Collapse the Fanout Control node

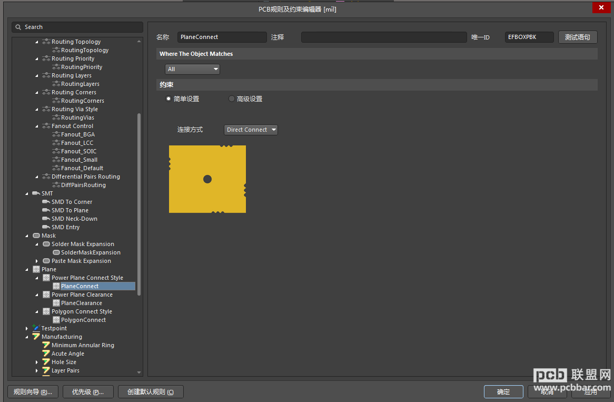[x=37, y=126]
